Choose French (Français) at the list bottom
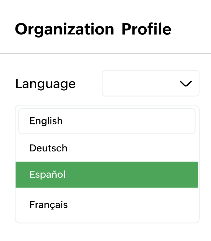The width and height of the screenshot is (211, 241). click(49, 205)
